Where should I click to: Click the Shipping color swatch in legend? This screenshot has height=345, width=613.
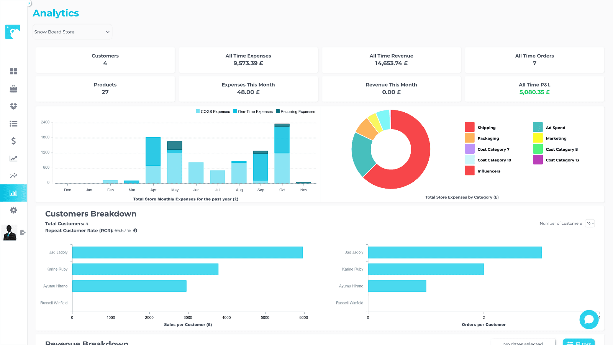(x=469, y=127)
